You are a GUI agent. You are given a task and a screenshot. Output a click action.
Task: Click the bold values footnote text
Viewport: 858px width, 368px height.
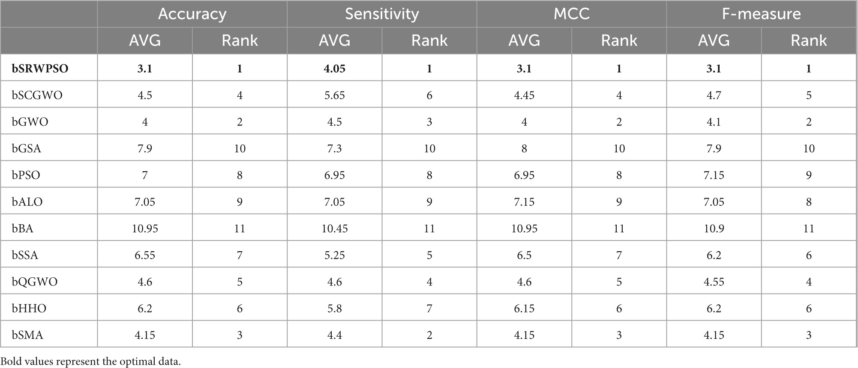tap(91, 361)
